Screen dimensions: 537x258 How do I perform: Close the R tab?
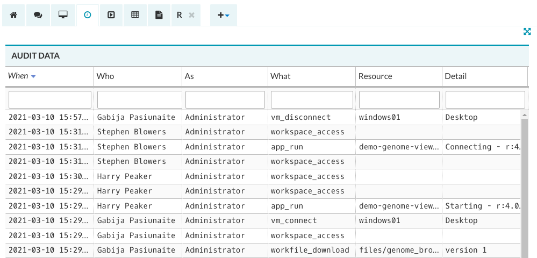tap(192, 15)
